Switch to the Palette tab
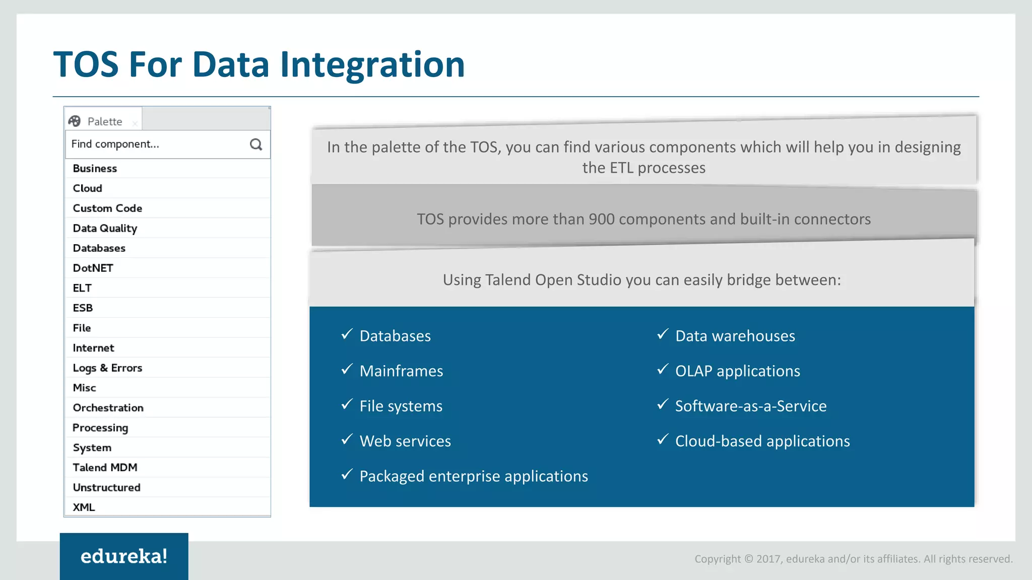1032x580 pixels. pyautogui.click(x=104, y=121)
